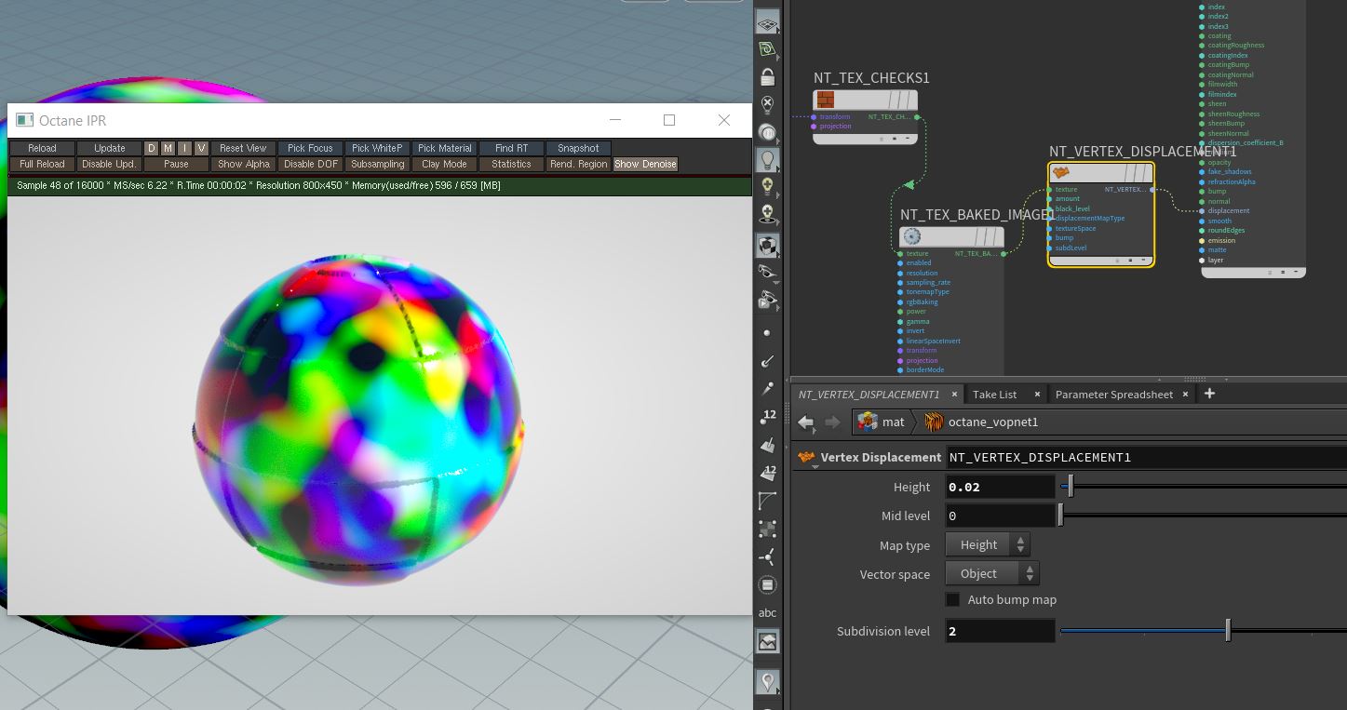Open the Map type dropdown
1347x710 pixels.
[988, 545]
